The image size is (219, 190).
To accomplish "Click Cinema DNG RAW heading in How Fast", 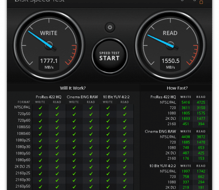I will click(x=160, y=132).
